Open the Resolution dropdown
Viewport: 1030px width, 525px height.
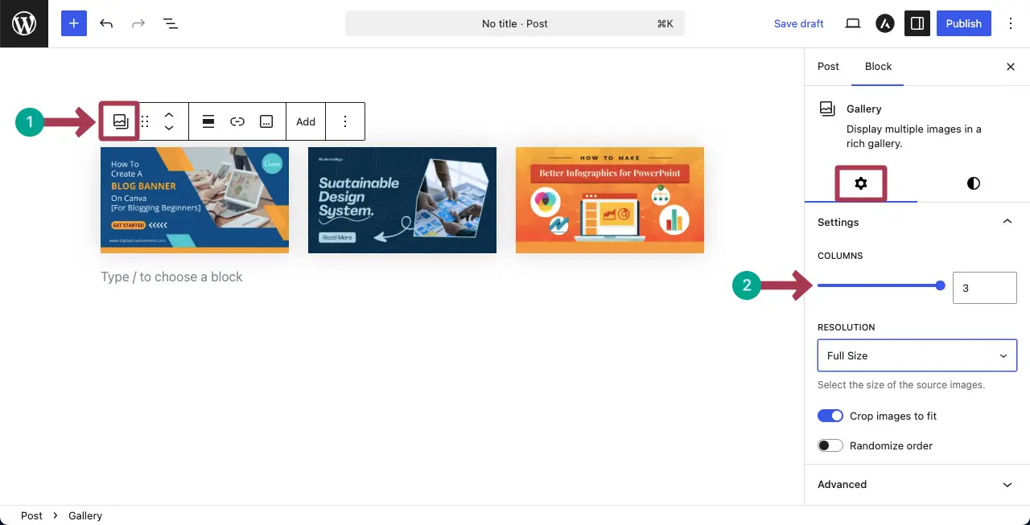click(x=917, y=355)
